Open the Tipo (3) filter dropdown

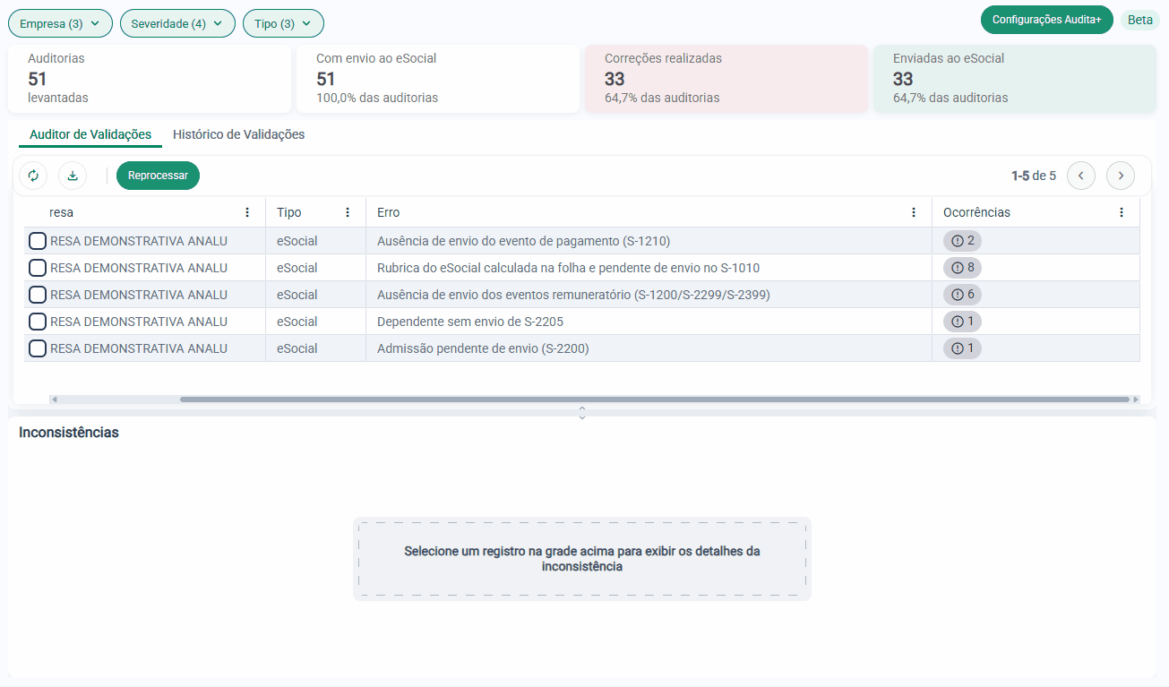[x=283, y=23]
